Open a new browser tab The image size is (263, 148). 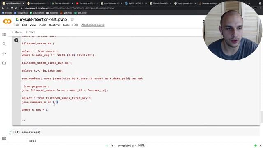tap(249, 3)
